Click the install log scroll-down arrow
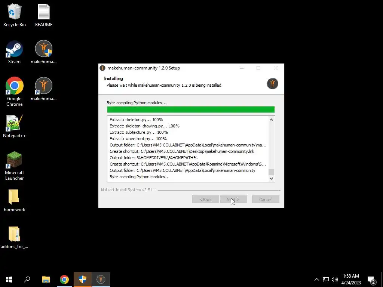 pyautogui.click(x=271, y=178)
